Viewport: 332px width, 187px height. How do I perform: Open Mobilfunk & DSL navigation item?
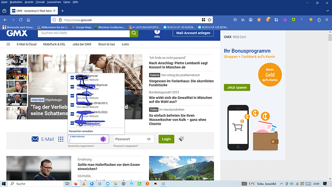[x=54, y=44]
